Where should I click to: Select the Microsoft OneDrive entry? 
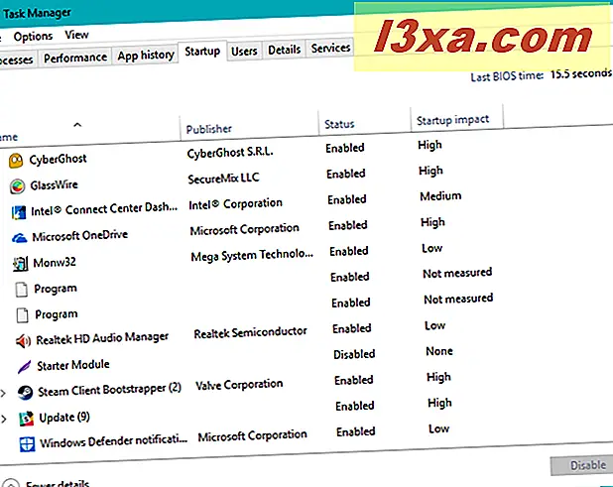(79, 236)
